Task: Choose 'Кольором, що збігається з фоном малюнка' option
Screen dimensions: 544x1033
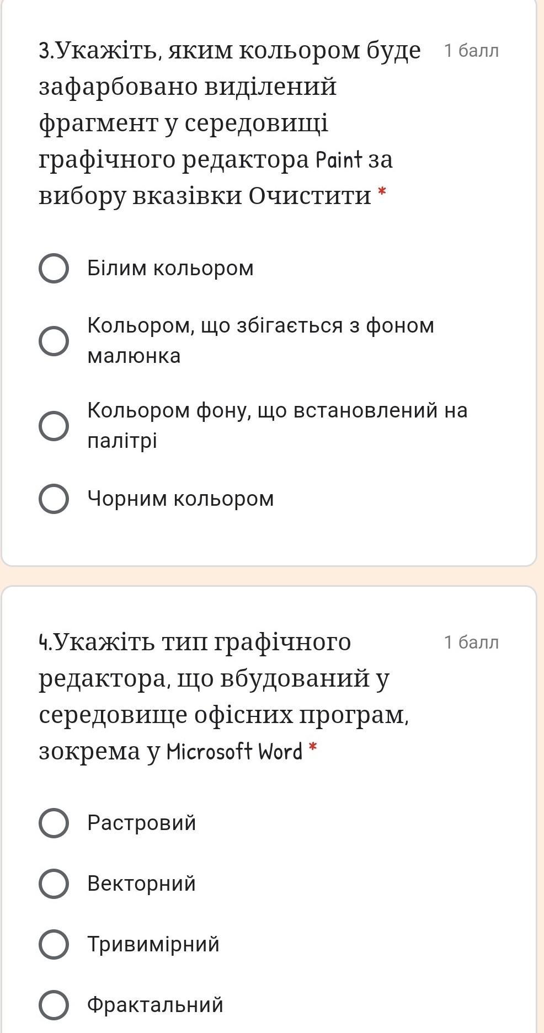Action: point(54,340)
